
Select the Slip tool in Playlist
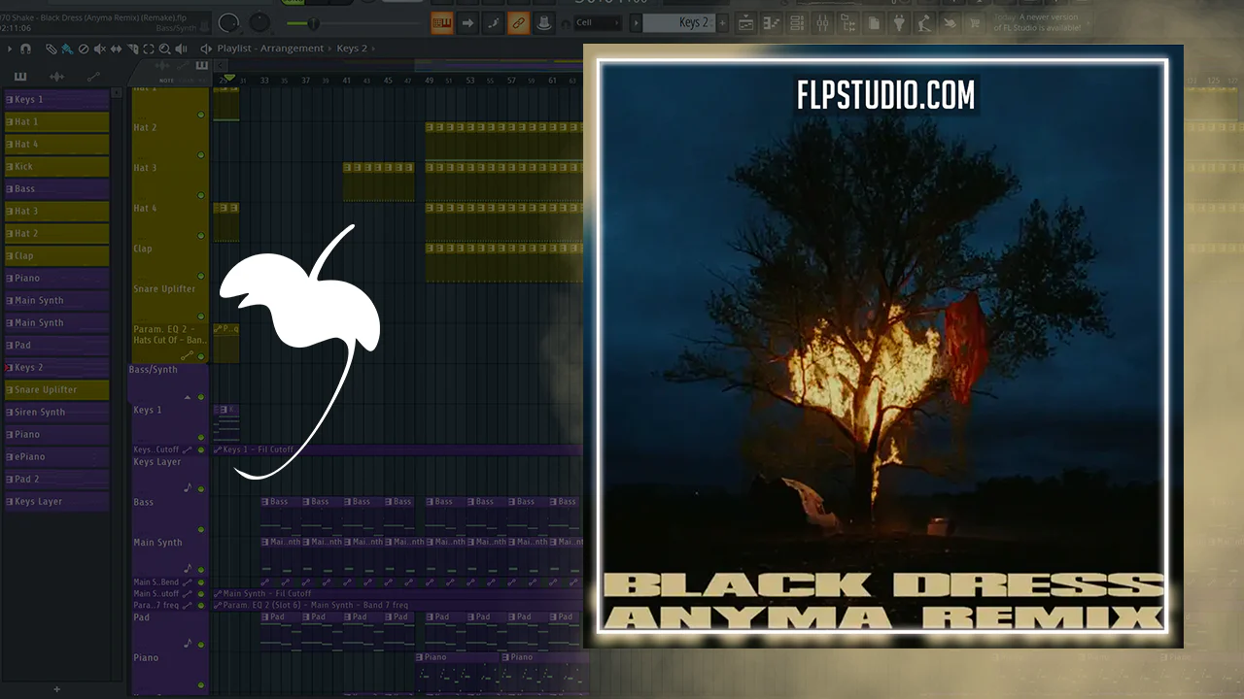pyautogui.click(x=116, y=49)
